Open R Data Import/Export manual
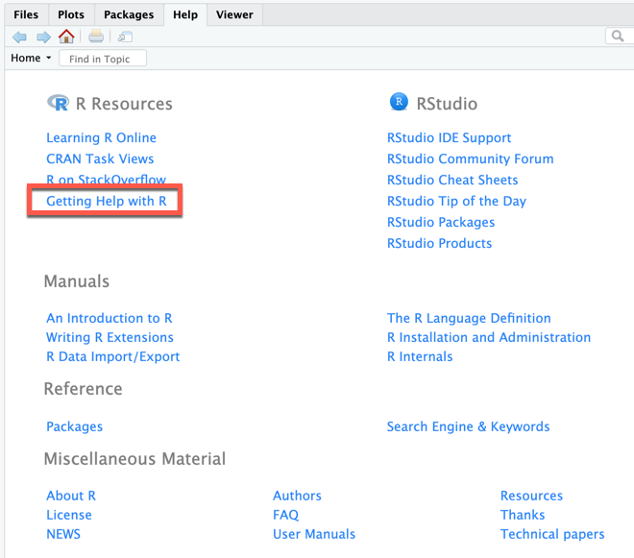 [x=112, y=356]
